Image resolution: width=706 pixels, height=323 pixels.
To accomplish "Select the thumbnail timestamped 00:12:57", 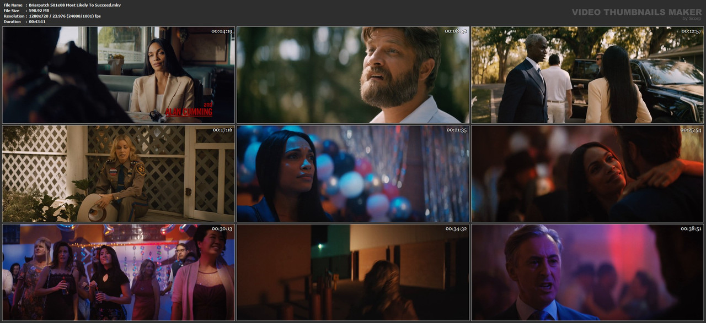I will (587, 75).
